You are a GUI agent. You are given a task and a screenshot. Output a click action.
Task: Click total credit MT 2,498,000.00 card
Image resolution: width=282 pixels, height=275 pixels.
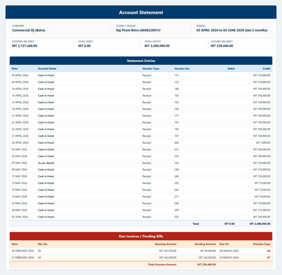tap(174, 44)
